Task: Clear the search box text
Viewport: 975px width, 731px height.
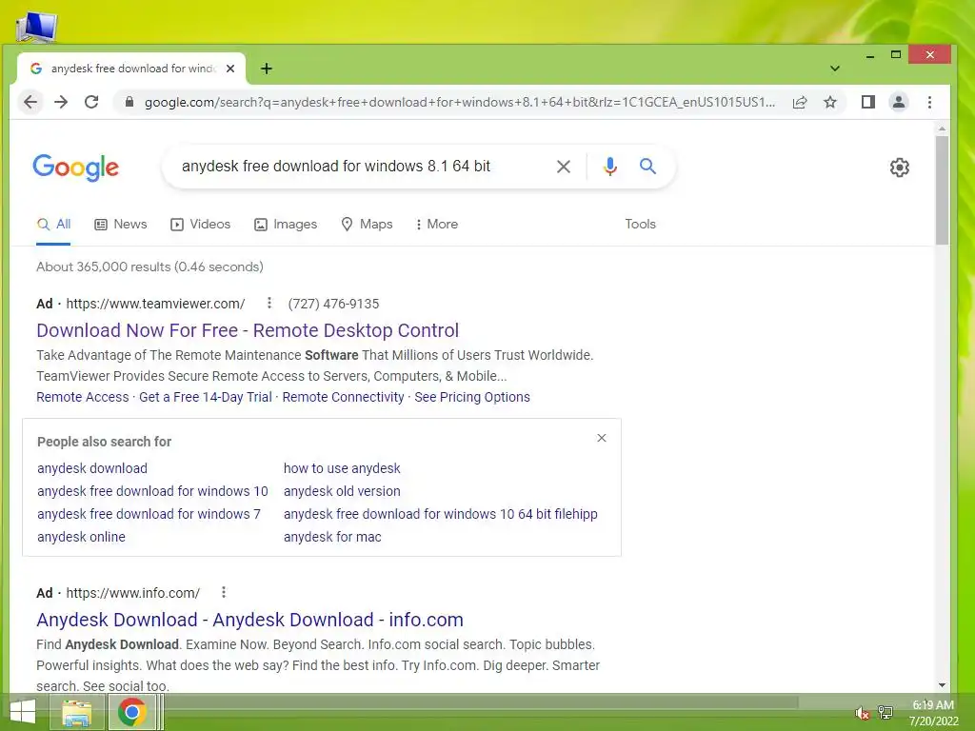Action: pyautogui.click(x=564, y=167)
